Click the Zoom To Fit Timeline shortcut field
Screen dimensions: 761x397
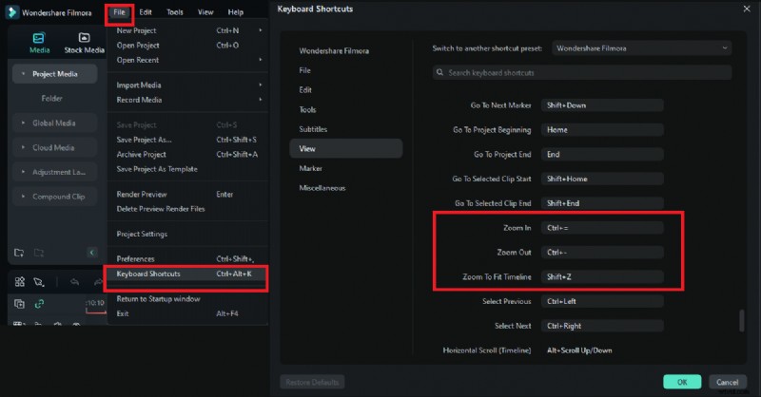pyautogui.click(x=602, y=276)
